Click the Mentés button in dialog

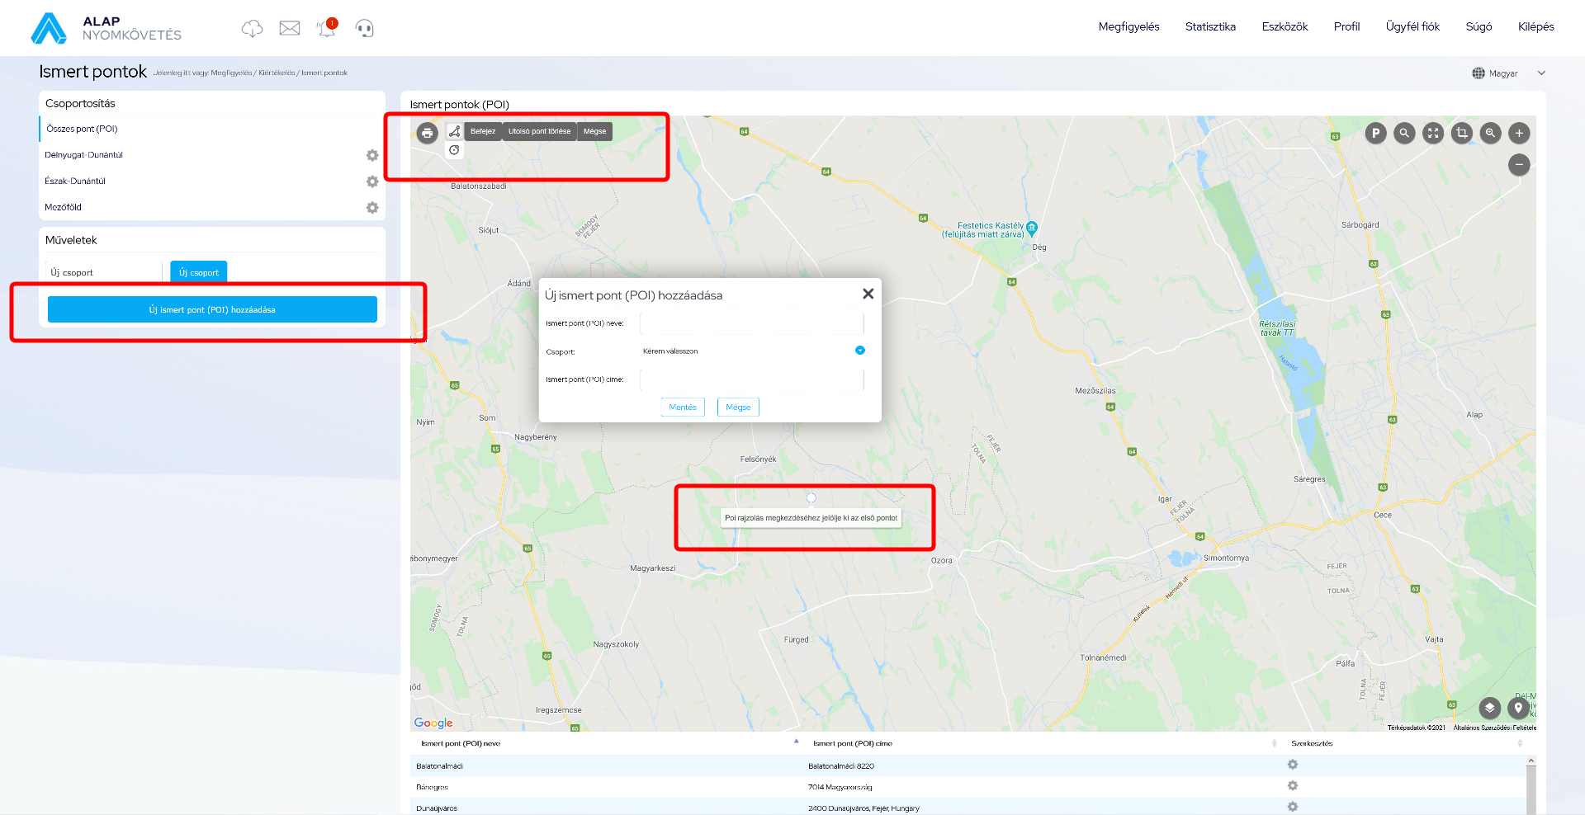[x=683, y=407]
